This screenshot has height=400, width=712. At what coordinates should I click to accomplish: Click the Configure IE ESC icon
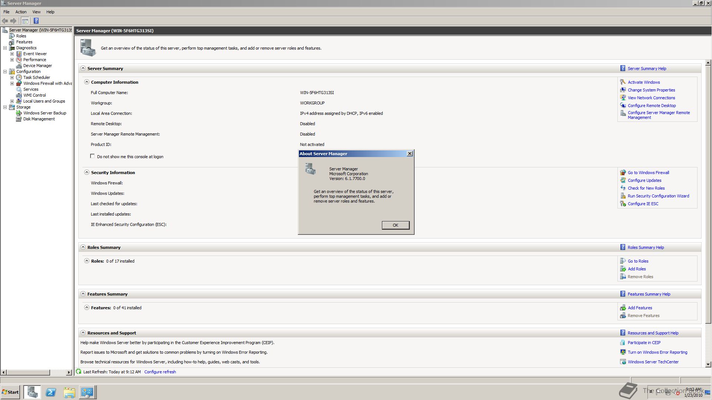pyautogui.click(x=623, y=203)
